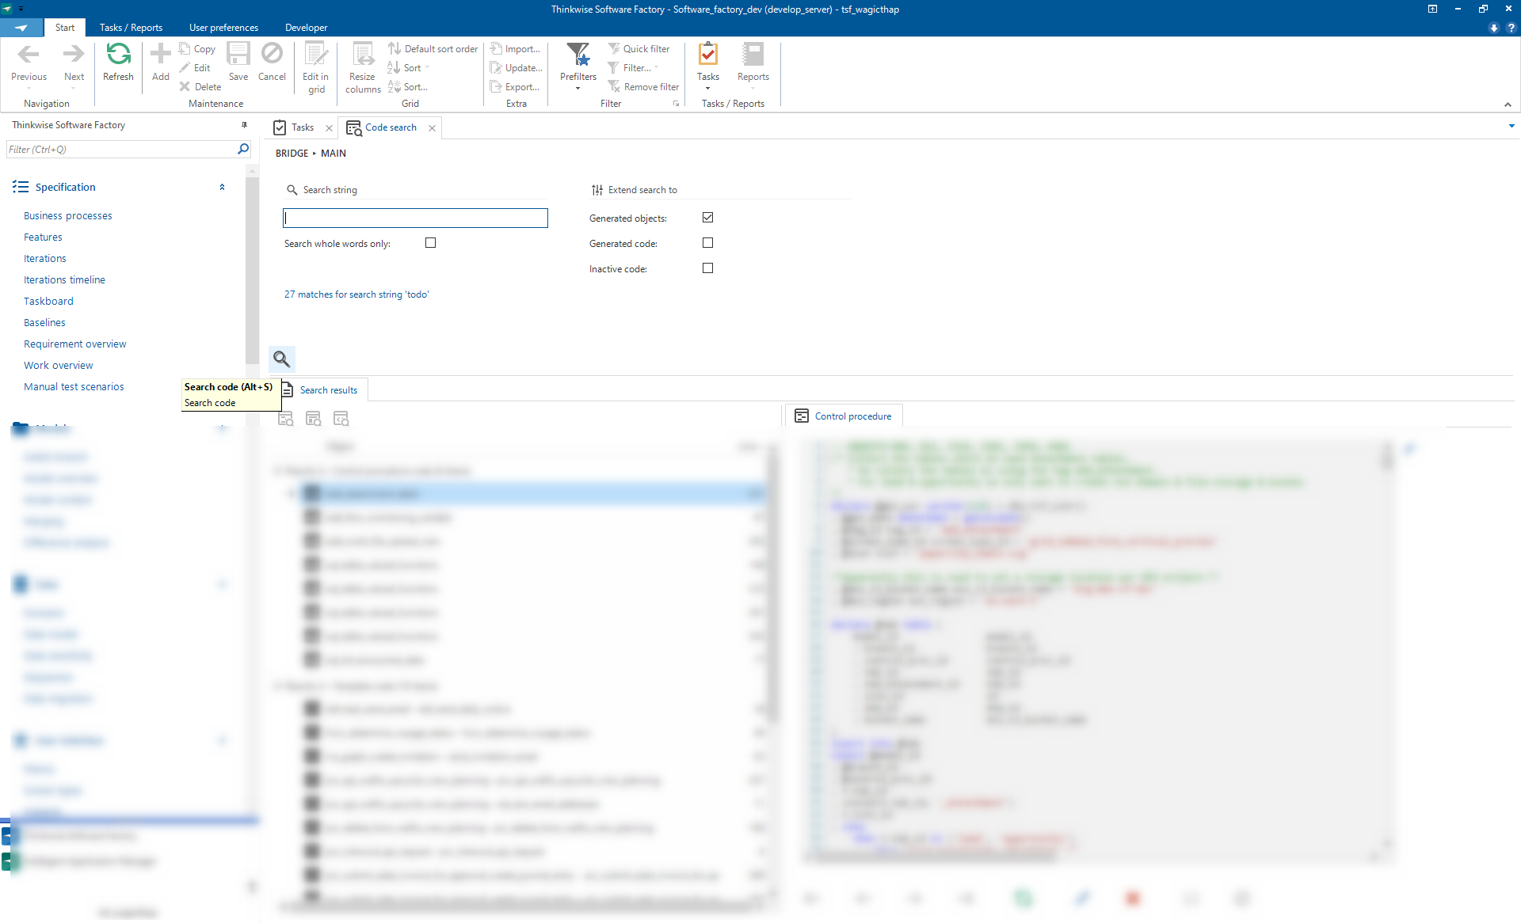The width and height of the screenshot is (1521, 923).
Task: Switch to the Start ribbon tab
Action: pos(65,28)
